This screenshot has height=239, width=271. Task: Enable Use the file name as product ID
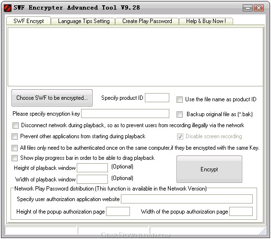[179, 99]
